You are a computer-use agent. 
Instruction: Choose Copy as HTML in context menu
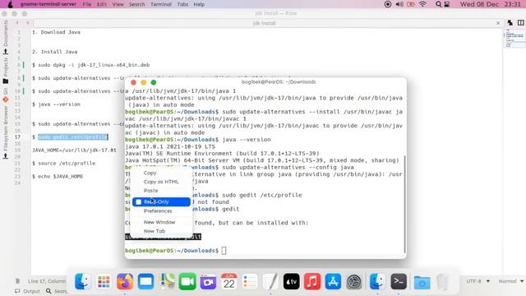[161, 182]
